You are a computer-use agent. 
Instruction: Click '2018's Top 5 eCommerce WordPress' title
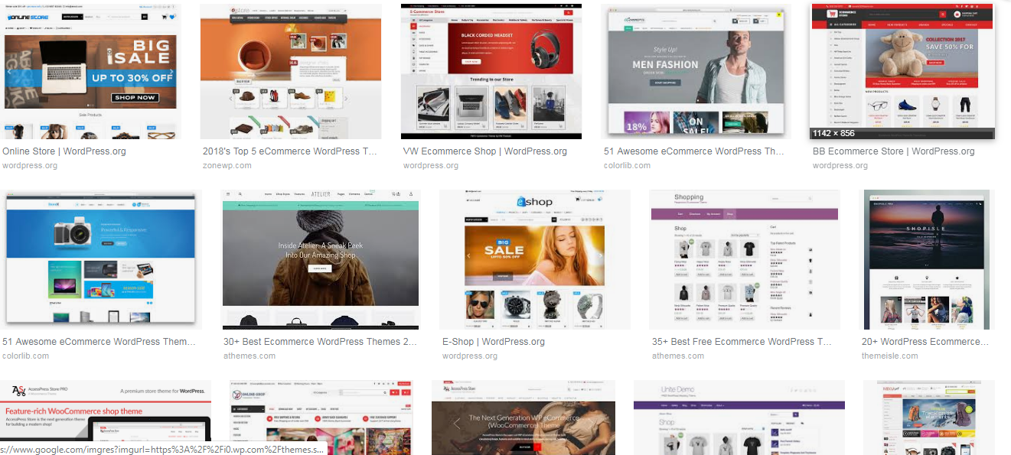pos(290,151)
